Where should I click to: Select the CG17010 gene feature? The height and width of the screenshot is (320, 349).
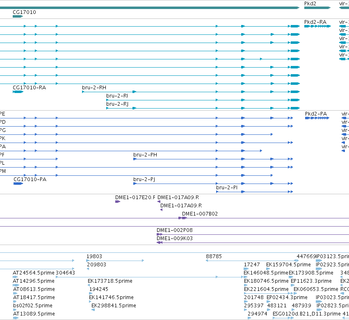click(x=18, y=16)
